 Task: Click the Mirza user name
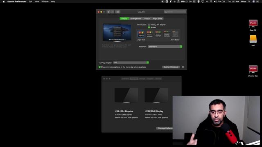tap(244, 2)
